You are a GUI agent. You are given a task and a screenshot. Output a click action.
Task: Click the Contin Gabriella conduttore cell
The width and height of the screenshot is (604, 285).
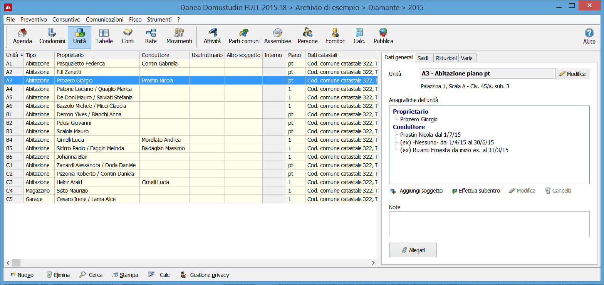click(x=164, y=64)
